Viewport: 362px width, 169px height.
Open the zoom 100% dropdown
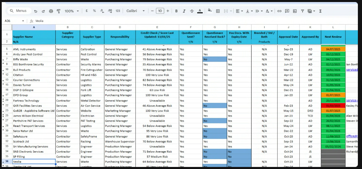point(72,11)
